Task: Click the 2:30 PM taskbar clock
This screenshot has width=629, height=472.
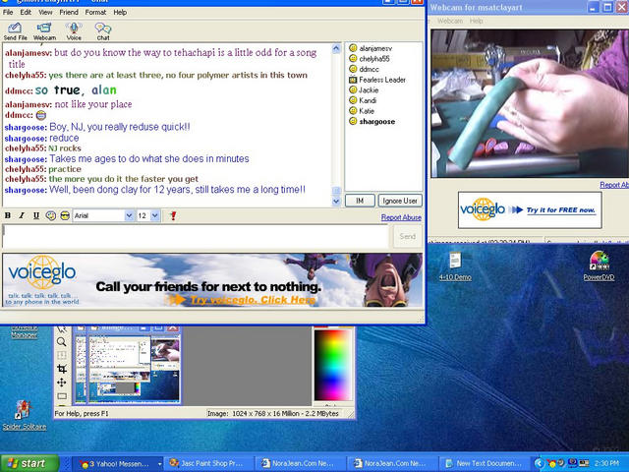Action: point(607,463)
